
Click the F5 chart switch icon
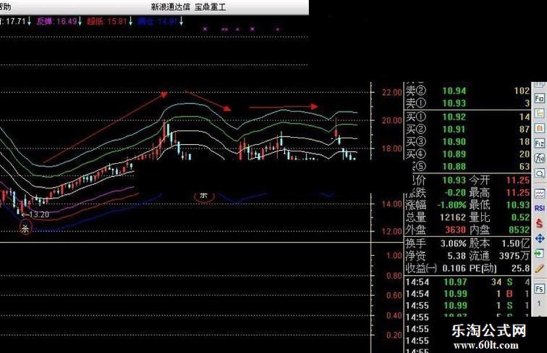point(539,289)
